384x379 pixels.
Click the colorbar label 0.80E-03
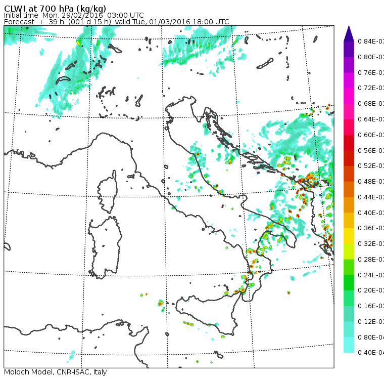click(371, 57)
